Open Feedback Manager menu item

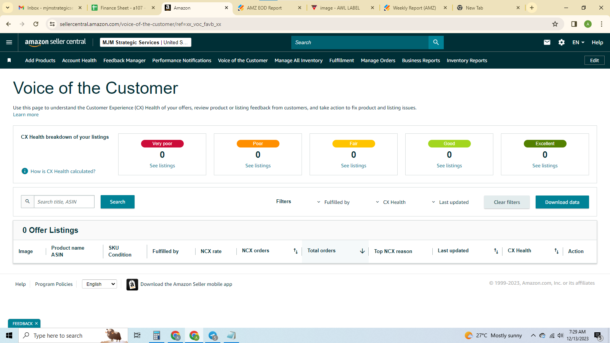124,60
